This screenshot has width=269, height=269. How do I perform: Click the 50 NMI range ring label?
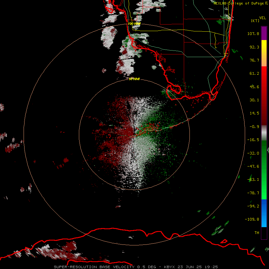(134, 79)
